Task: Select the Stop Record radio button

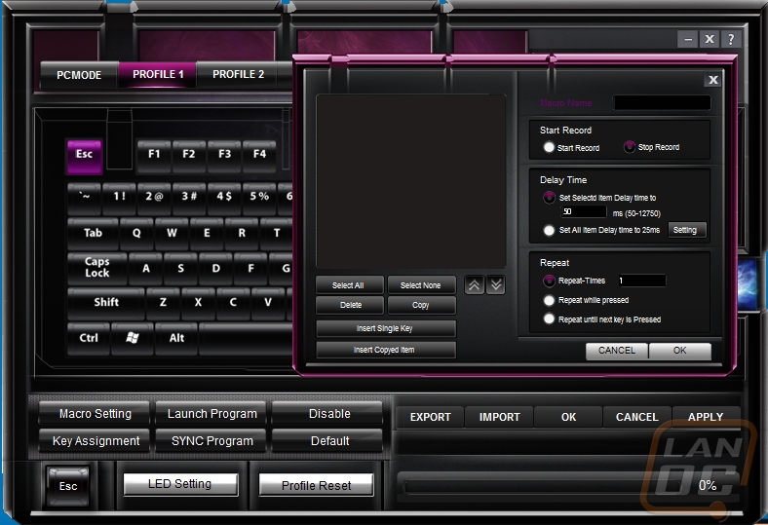Action: 630,147
